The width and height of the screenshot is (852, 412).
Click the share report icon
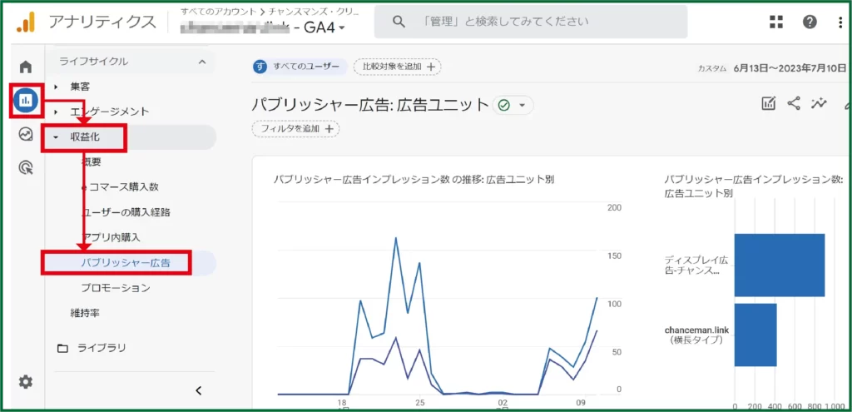[x=794, y=103]
